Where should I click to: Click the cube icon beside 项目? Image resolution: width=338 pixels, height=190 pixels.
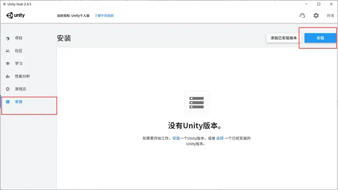[8, 39]
